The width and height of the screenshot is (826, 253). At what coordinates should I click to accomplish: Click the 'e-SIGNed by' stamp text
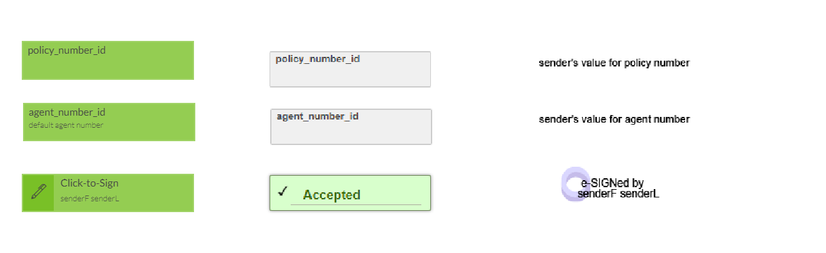[612, 183]
